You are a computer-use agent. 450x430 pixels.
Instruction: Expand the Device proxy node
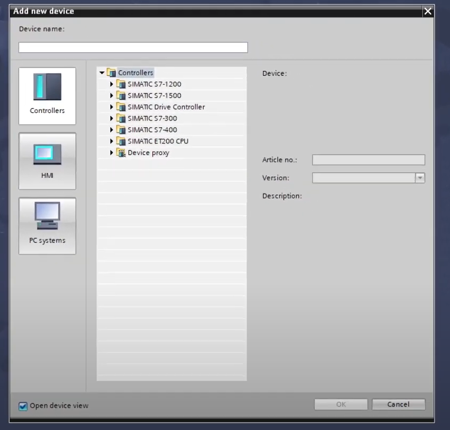pyautogui.click(x=112, y=153)
